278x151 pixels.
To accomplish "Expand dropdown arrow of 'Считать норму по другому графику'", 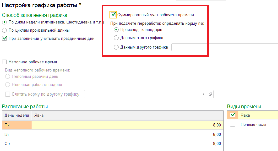I will tap(203, 94).
